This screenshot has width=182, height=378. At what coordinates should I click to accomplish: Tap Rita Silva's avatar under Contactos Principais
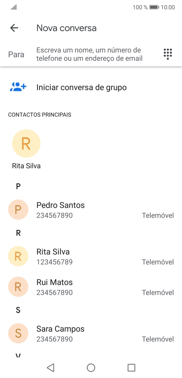[x=26, y=143]
